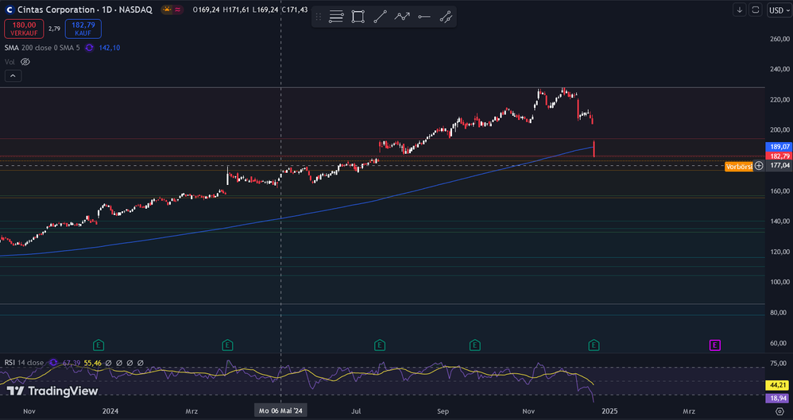Screen dimensions: 793x420
Task: Select the trend line drawing tool
Action: (381, 17)
